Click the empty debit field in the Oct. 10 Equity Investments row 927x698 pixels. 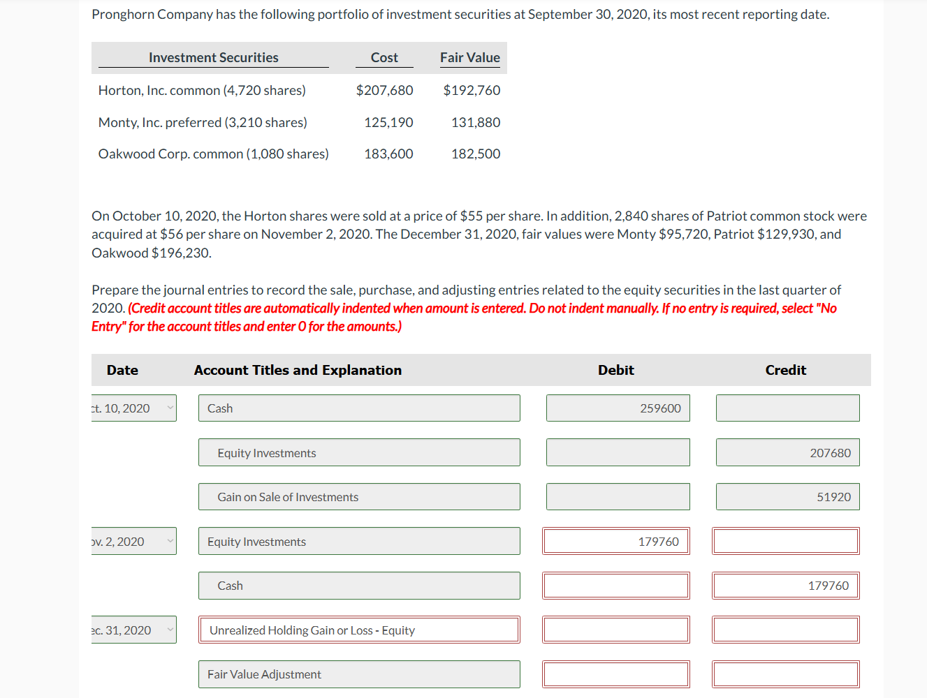pyautogui.click(x=618, y=453)
